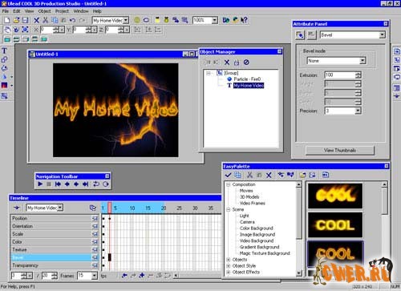The width and height of the screenshot is (401, 291).
Task: Open the File menu
Action: (6, 11)
